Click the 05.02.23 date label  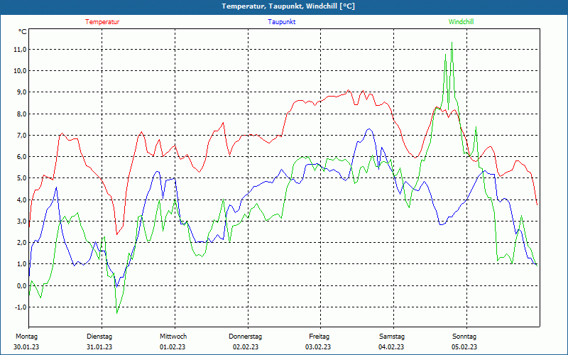pyautogui.click(x=464, y=347)
